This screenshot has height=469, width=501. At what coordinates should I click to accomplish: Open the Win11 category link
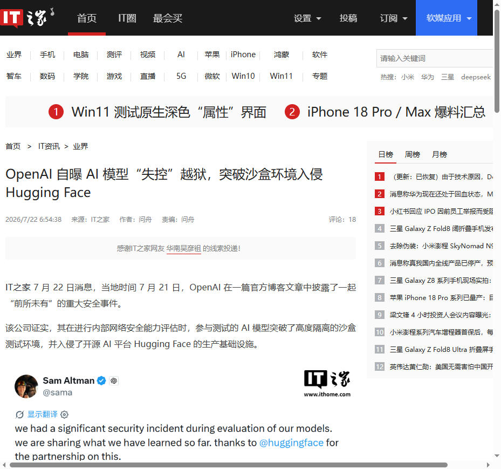point(281,76)
